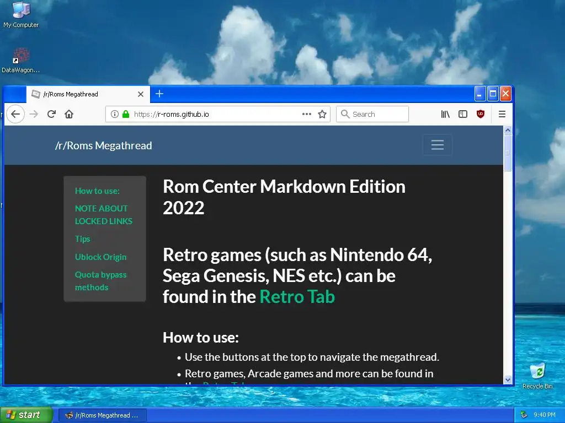Select the My Computer desktop icon
This screenshot has width=565, height=423.
coord(21,15)
